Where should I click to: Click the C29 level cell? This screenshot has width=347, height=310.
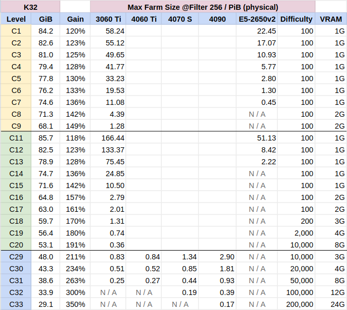[x=16, y=257]
